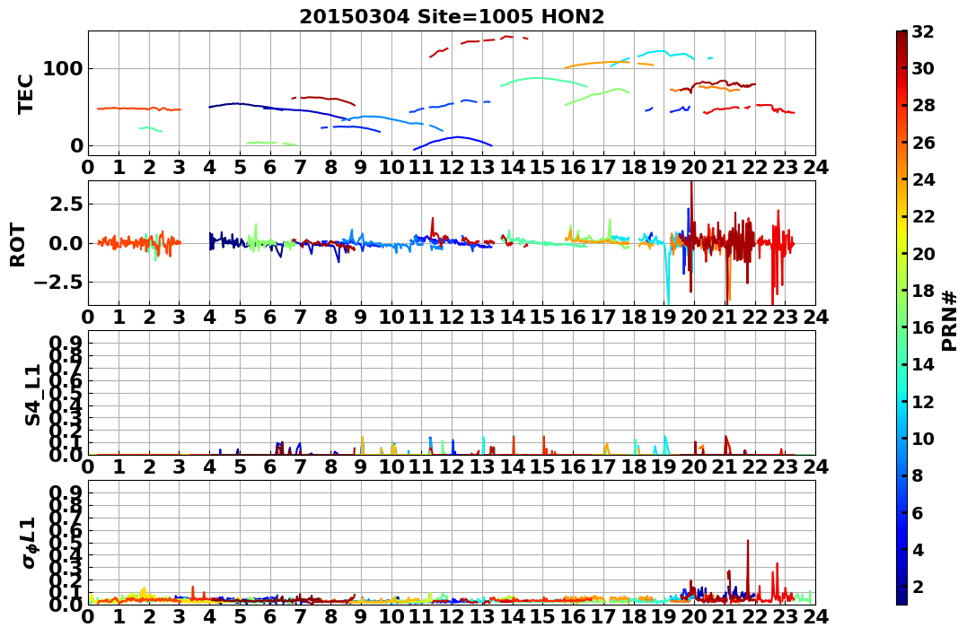Click hour "1" under the σφL1 panel
Viewport: 967px width, 636px height.
click(x=119, y=616)
